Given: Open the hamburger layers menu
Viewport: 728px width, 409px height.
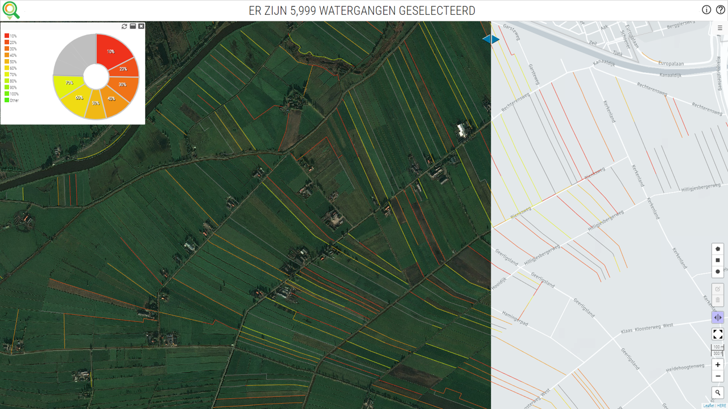Looking at the screenshot, I should pos(718,27).
